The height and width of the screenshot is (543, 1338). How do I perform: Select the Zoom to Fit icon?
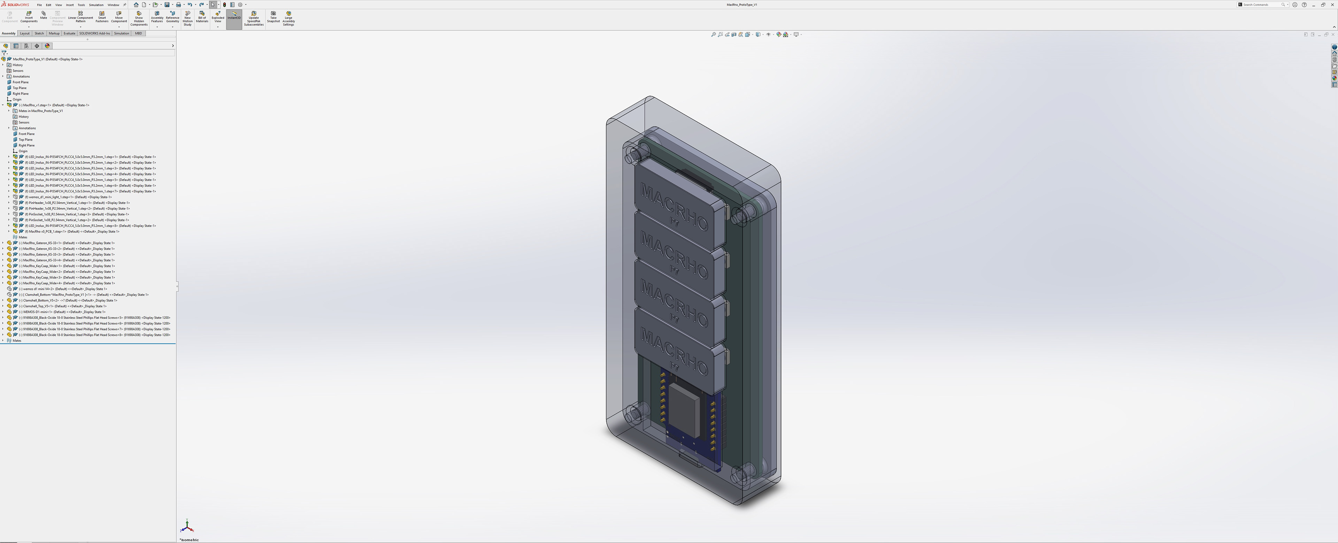coord(713,34)
